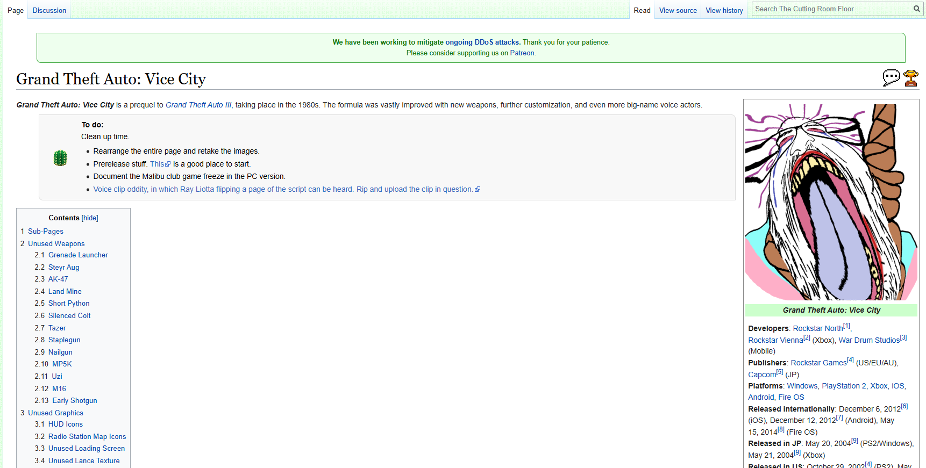Viewport: 926px width, 468px height.
Task: Open the Grand Theft Auto III link
Action: (198, 105)
